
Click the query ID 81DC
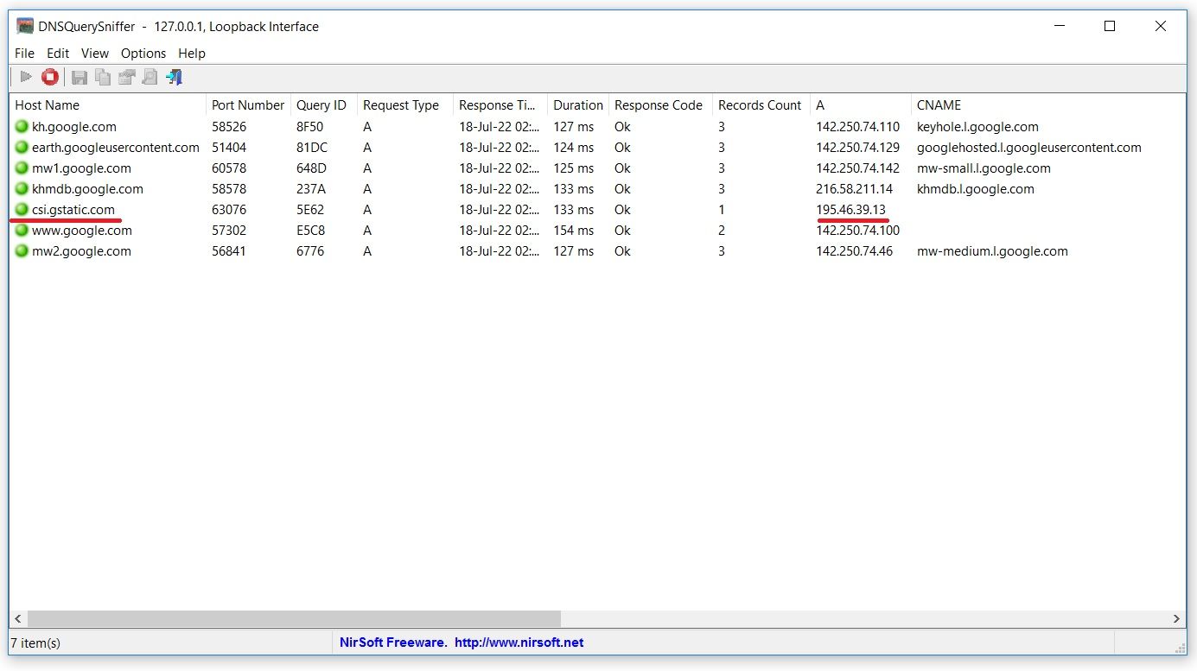click(x=312, y=147)
